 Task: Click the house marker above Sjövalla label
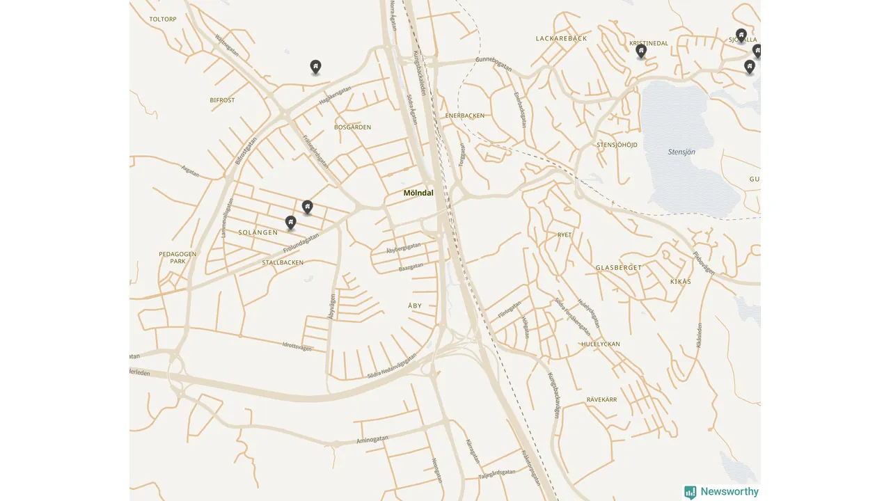pyautogui.click(x=741, y=35)
